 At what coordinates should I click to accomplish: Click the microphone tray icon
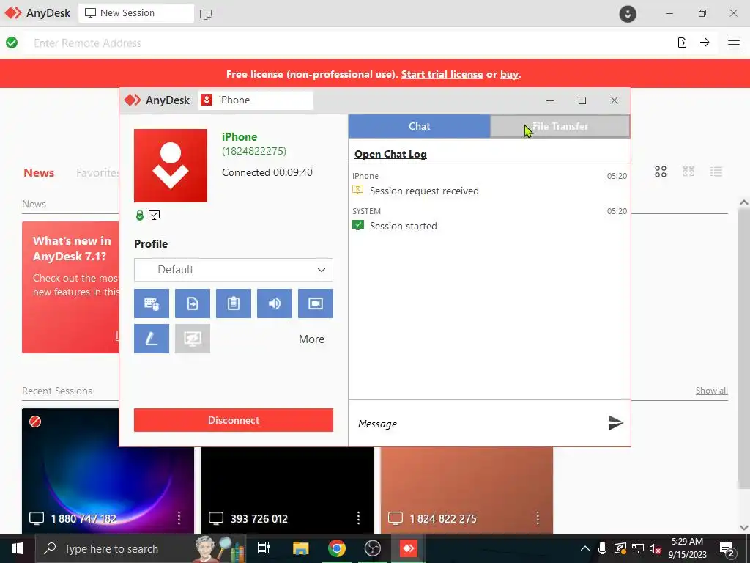pos(602,548)
